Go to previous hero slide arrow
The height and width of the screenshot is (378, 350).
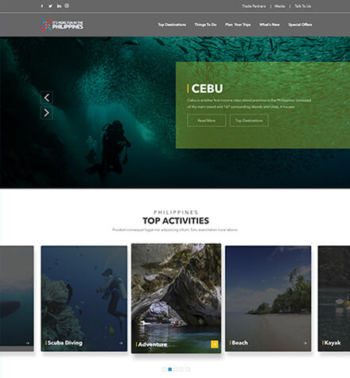tap(47, 98)
